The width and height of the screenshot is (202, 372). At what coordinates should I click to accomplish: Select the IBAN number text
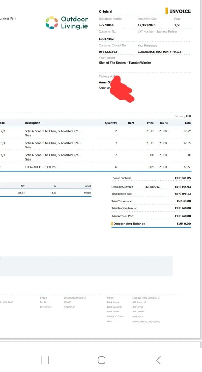tap(146, 322)
